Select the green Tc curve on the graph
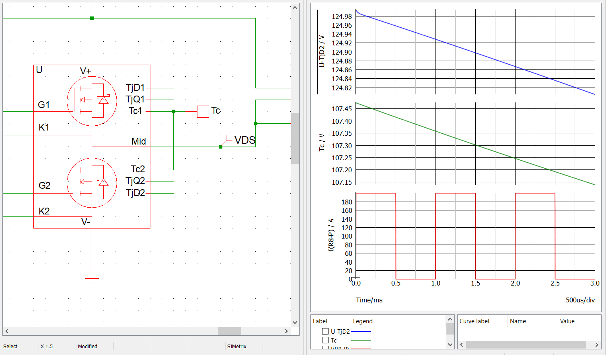606x355 pixels. coord(475,145)
